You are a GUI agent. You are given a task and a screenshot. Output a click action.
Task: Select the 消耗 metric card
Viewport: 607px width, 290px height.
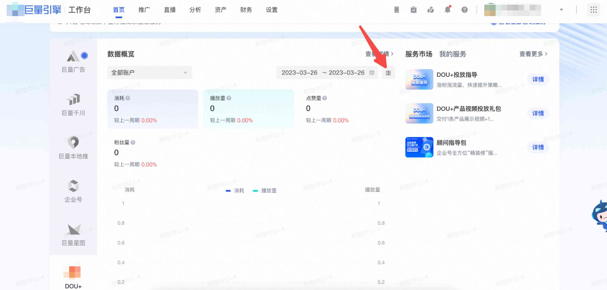tap(153, 109)
